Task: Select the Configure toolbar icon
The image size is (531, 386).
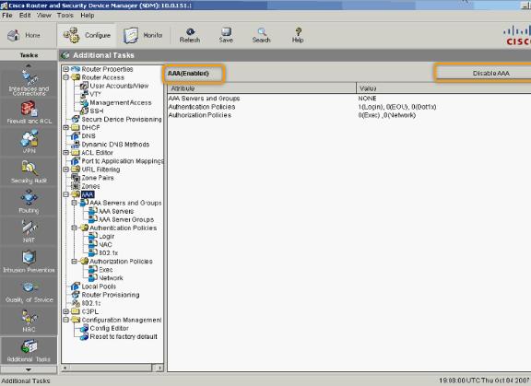Action: (87, 35)
